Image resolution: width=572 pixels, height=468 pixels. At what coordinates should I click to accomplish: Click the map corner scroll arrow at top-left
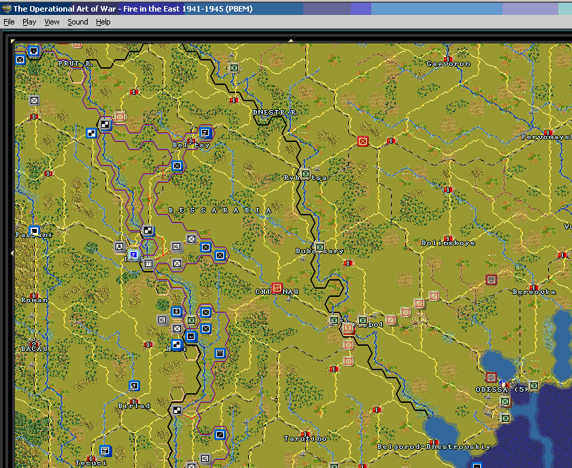13,41
